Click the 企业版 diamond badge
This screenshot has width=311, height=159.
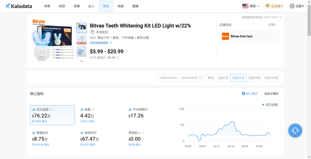pos(274,6)
